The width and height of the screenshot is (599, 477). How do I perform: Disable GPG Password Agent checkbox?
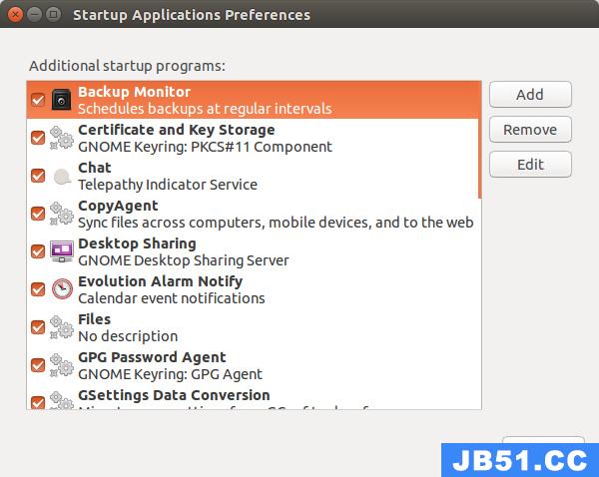(38, 365)
